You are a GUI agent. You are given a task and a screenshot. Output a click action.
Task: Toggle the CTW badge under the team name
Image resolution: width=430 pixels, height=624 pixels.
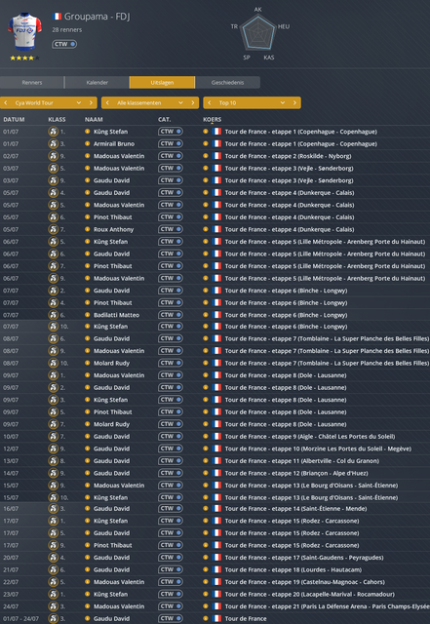click(64, 44)
